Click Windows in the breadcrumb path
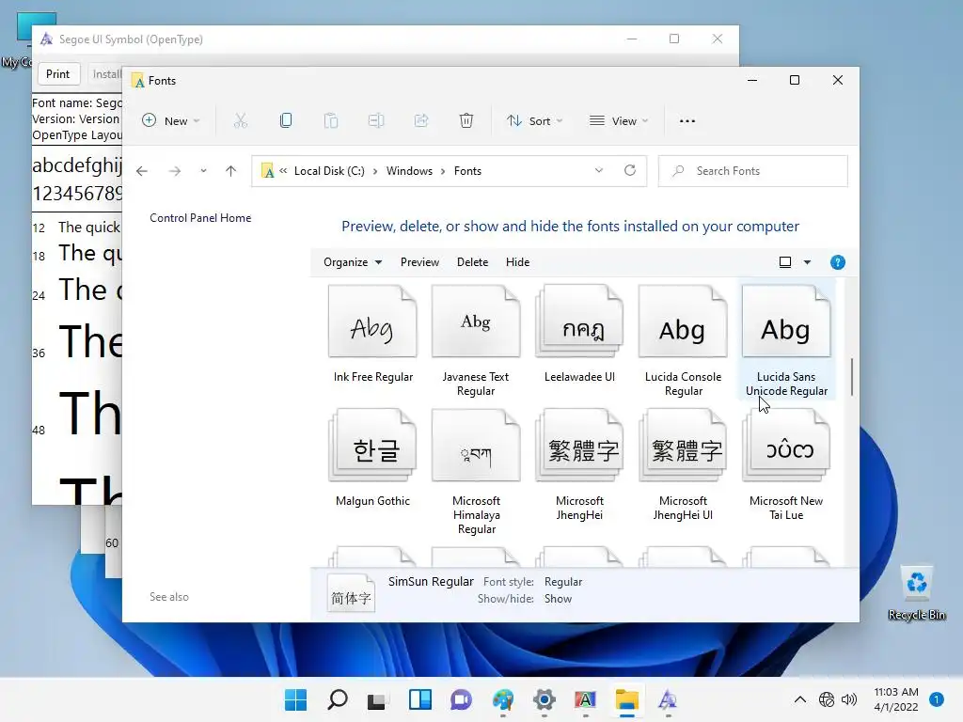 click(x=409, y=171)
